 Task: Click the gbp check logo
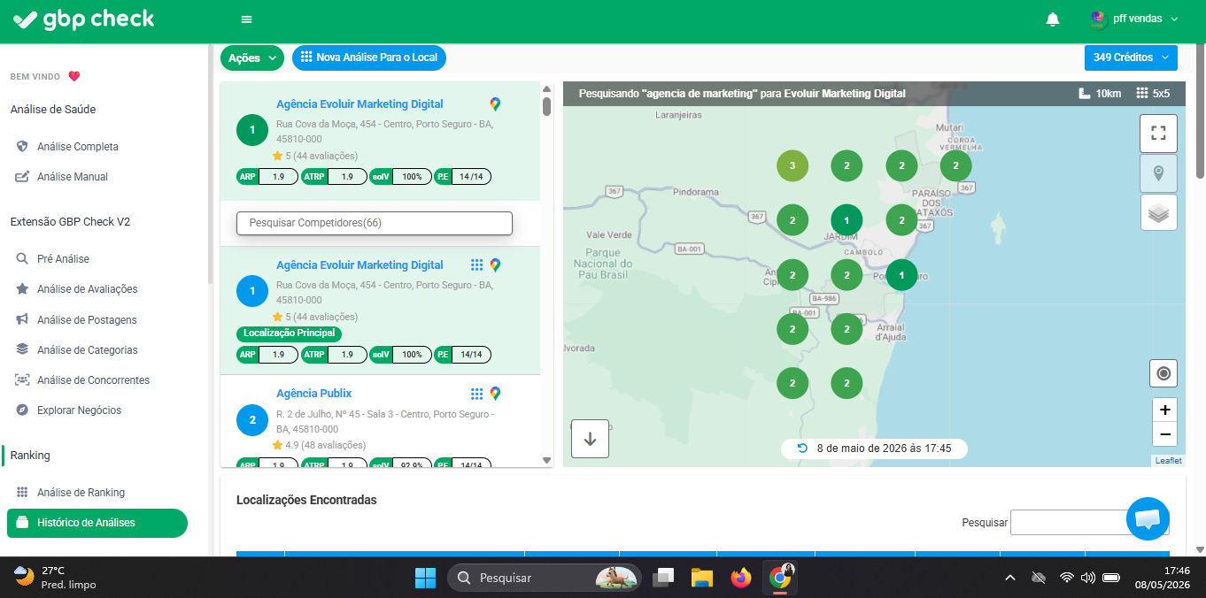coord(84,19)
